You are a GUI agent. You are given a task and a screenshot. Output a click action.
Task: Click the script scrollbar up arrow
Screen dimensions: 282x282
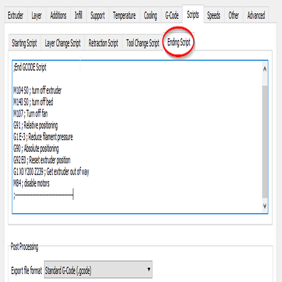point(265,69)
